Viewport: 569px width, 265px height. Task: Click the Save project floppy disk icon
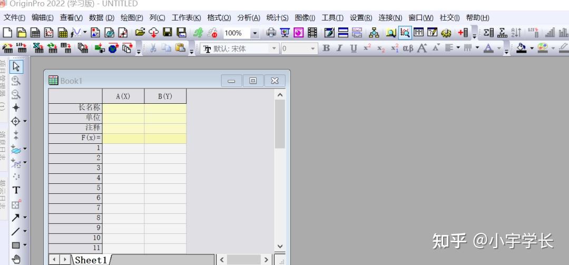(168, 33)
